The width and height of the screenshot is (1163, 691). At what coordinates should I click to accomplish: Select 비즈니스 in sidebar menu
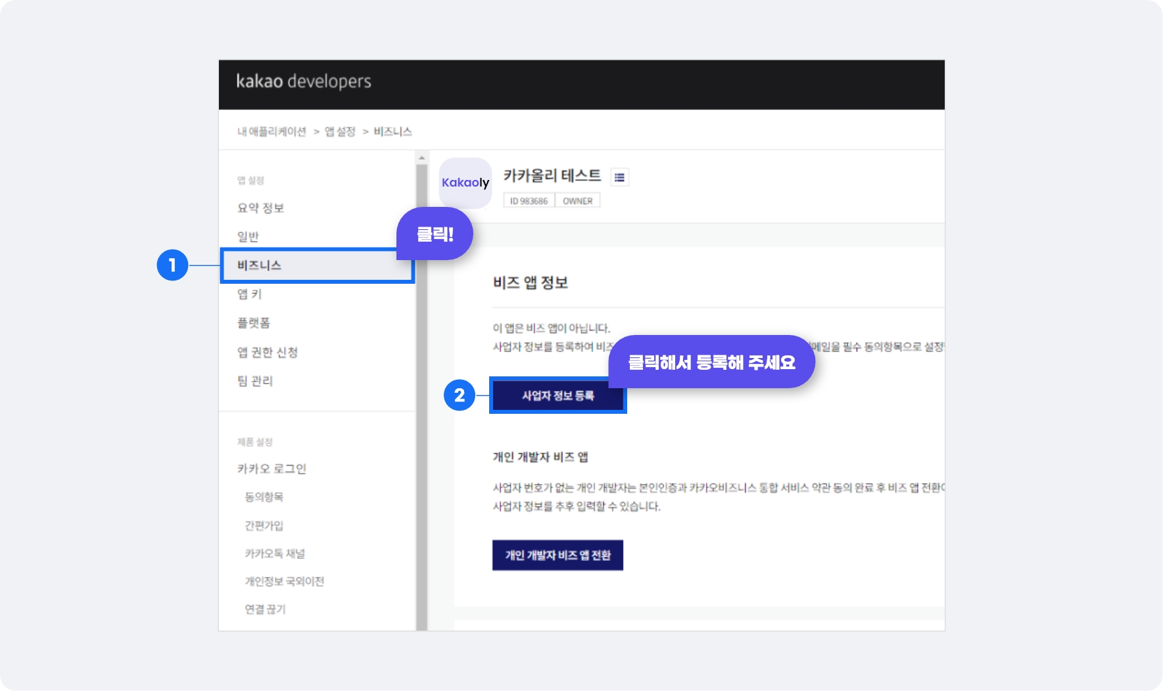[318, 265]
